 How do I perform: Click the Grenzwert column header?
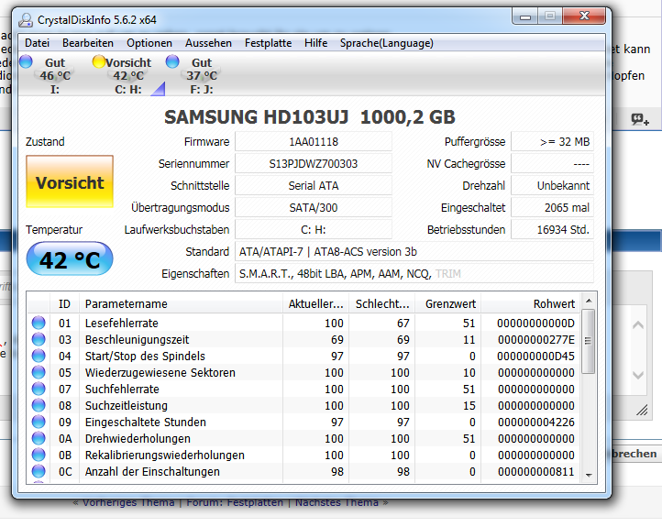coord(448,303)
